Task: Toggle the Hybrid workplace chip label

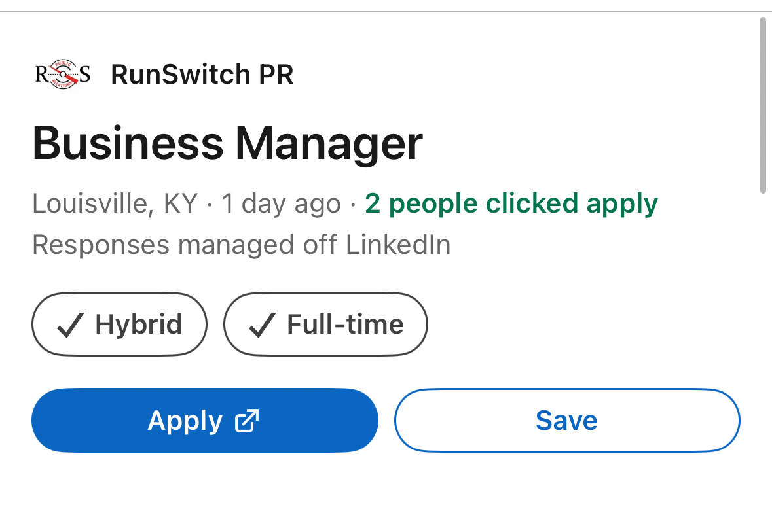Action: click(138, 325)
